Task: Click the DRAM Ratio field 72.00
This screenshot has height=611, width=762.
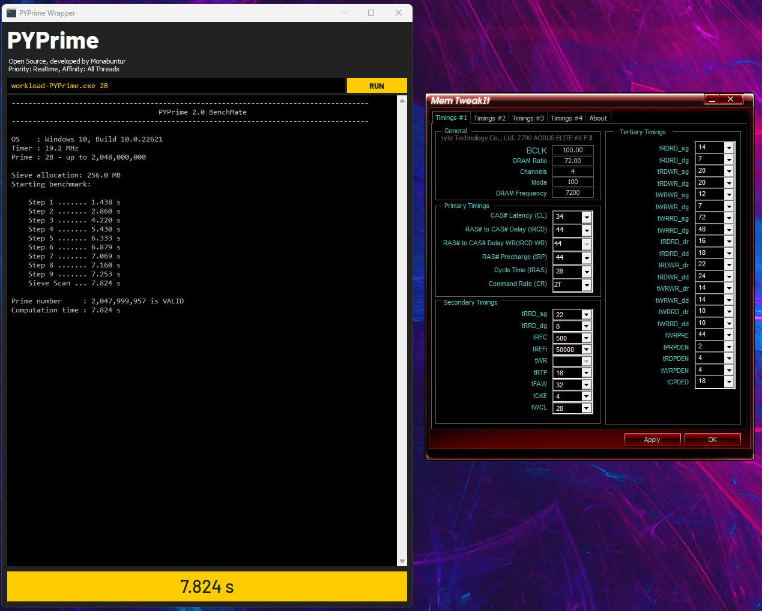Action: [573, 161]
